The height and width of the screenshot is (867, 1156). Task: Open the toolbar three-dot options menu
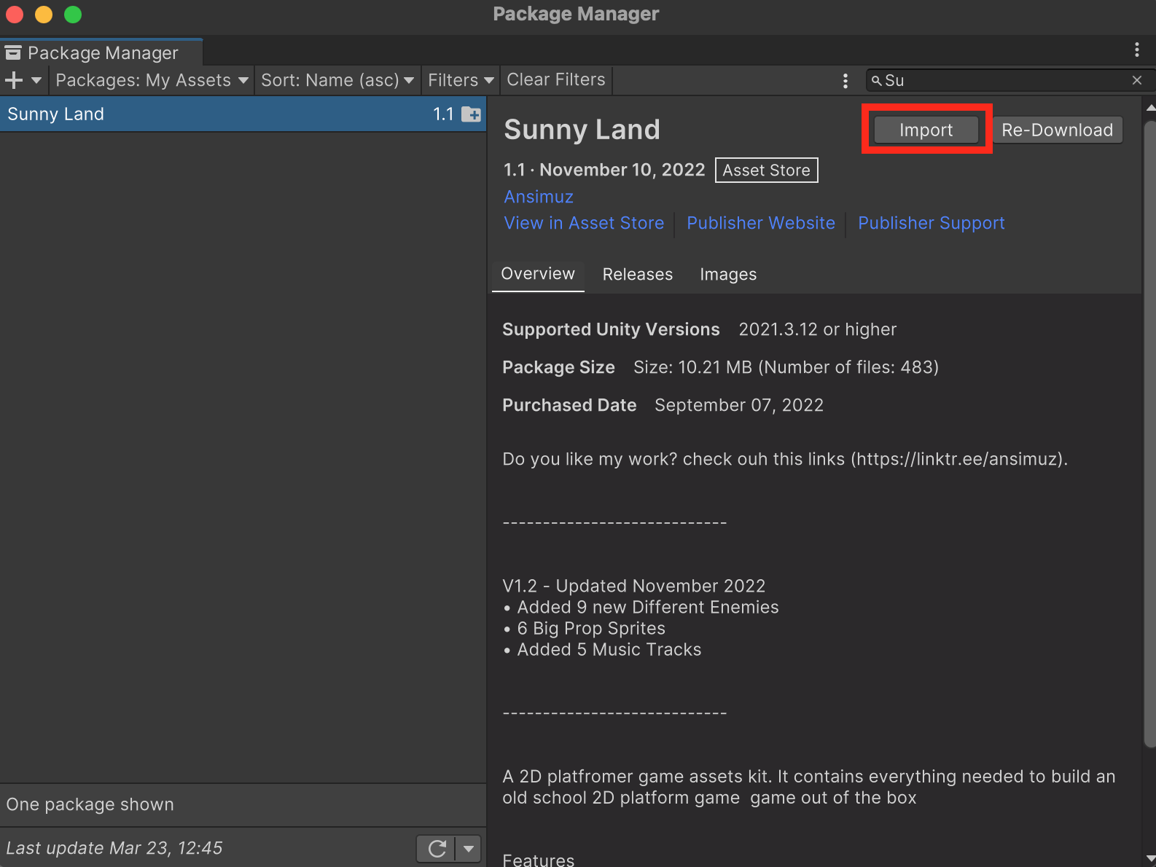pos(845,81)
